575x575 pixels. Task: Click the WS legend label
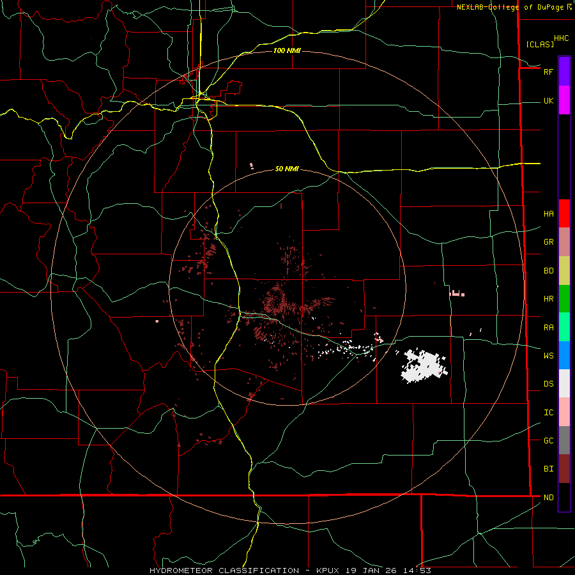(548, 356)
